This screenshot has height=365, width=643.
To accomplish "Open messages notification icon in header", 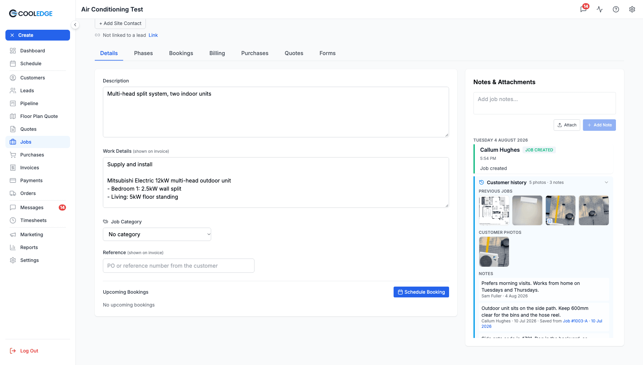I will point(583,9).
